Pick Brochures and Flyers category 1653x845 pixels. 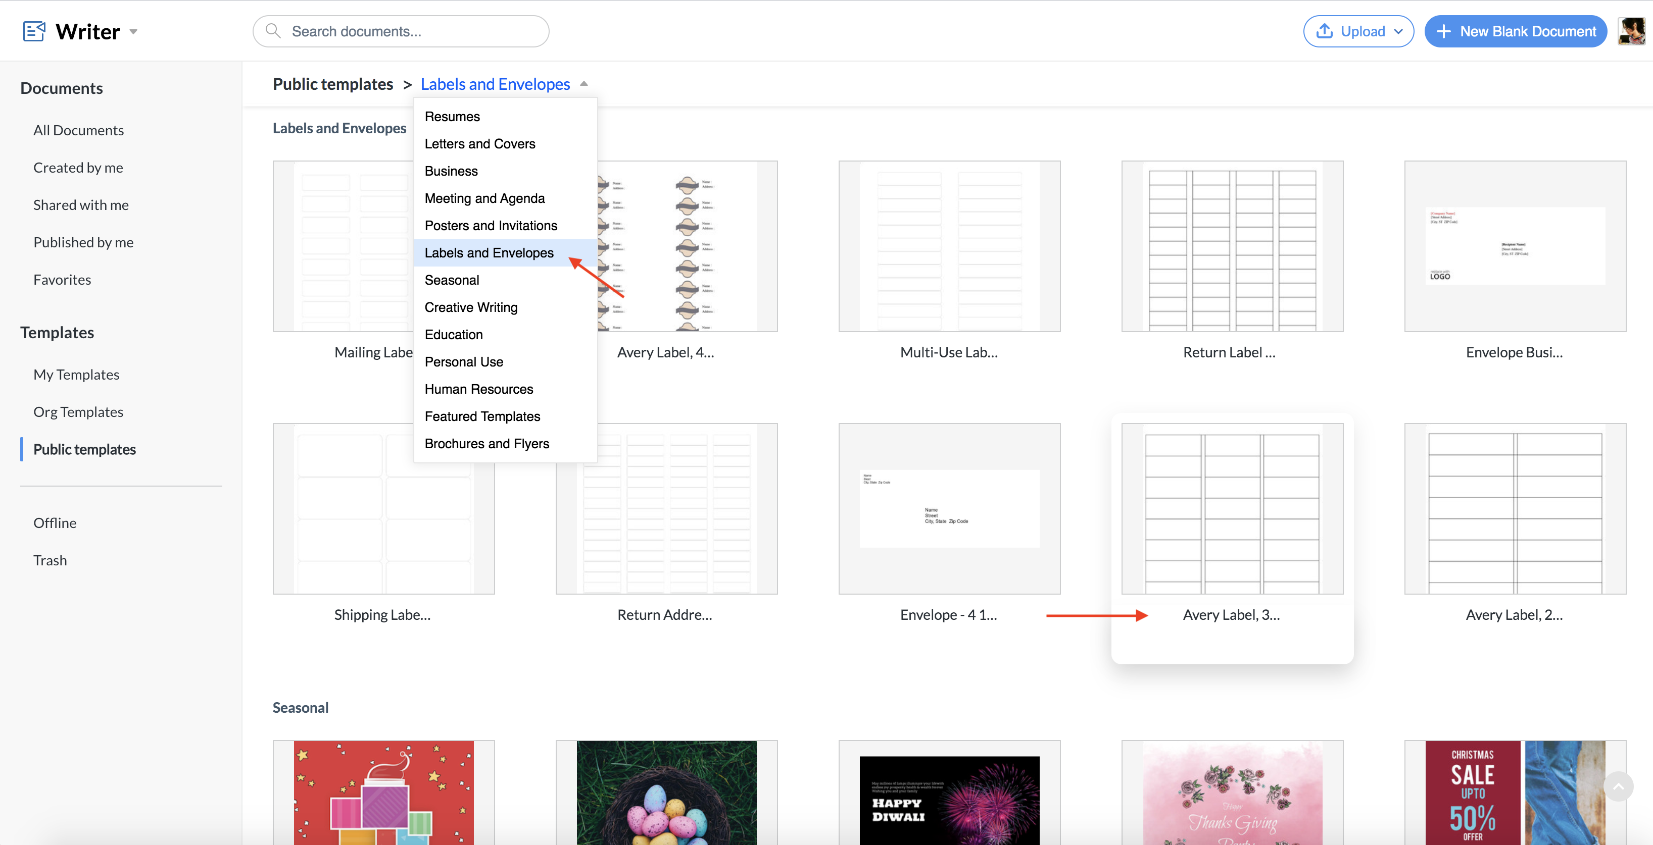click(487, 443)
